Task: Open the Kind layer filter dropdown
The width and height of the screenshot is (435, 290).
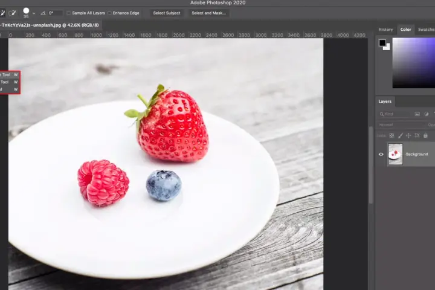Action: [x=395, y=114]
